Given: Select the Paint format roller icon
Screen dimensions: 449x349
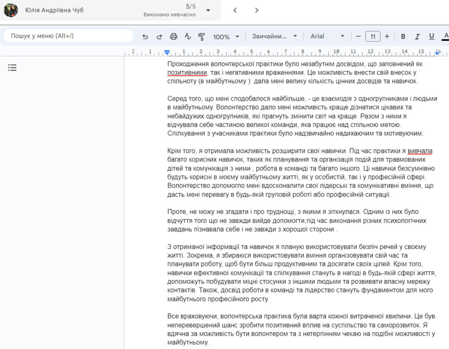Looking at the screenshot, I should [x=202, y=36].
